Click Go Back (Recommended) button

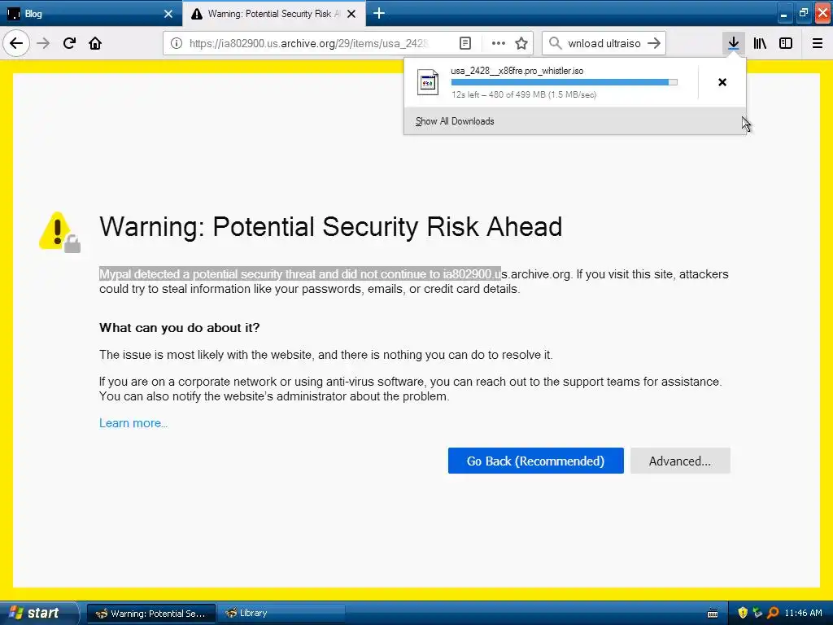535,461
